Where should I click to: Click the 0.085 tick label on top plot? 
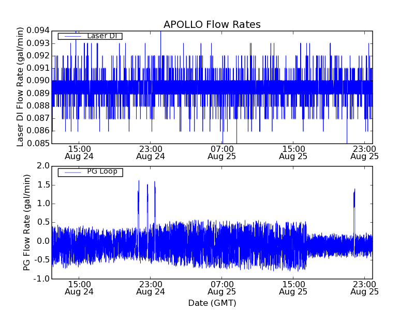38,143
